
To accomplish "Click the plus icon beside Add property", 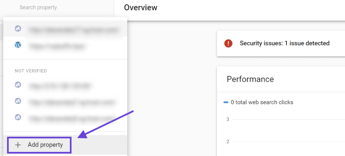I will pos(18,145).
